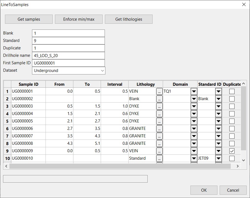Check Duplicate box for sample UG0000001

pos(232,91)
